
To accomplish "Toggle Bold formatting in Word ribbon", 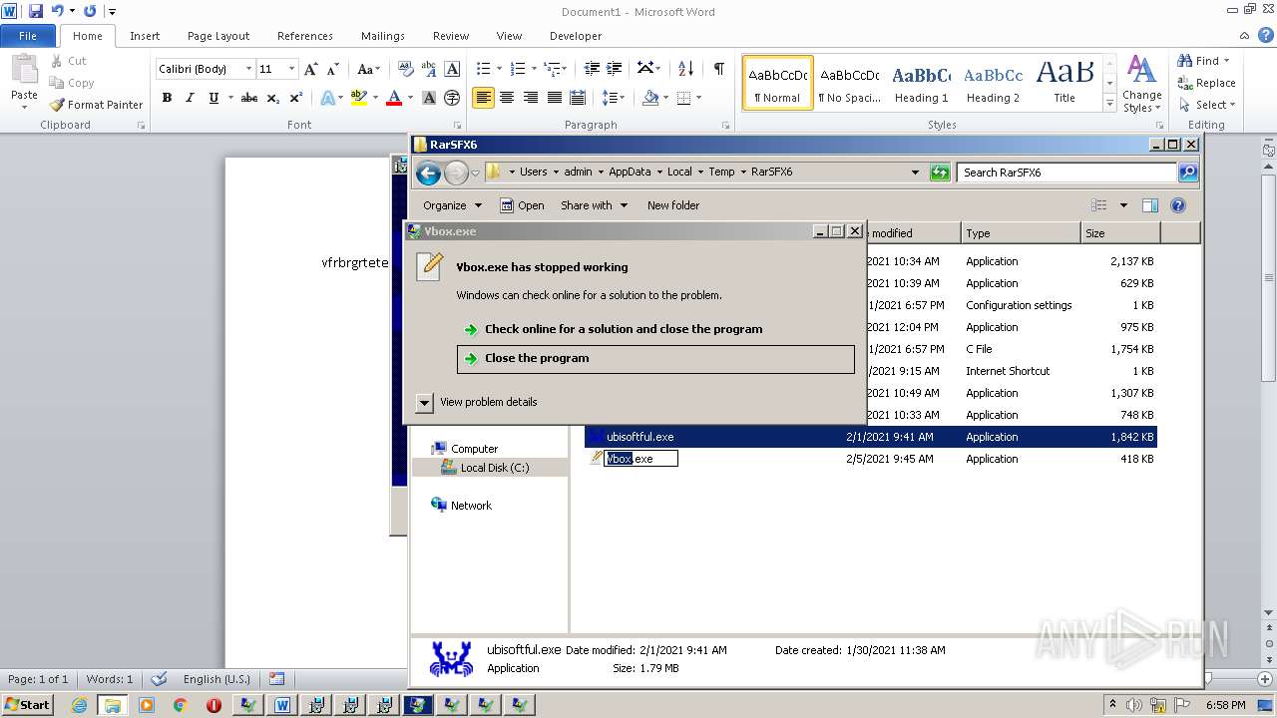I will point(167,98).
